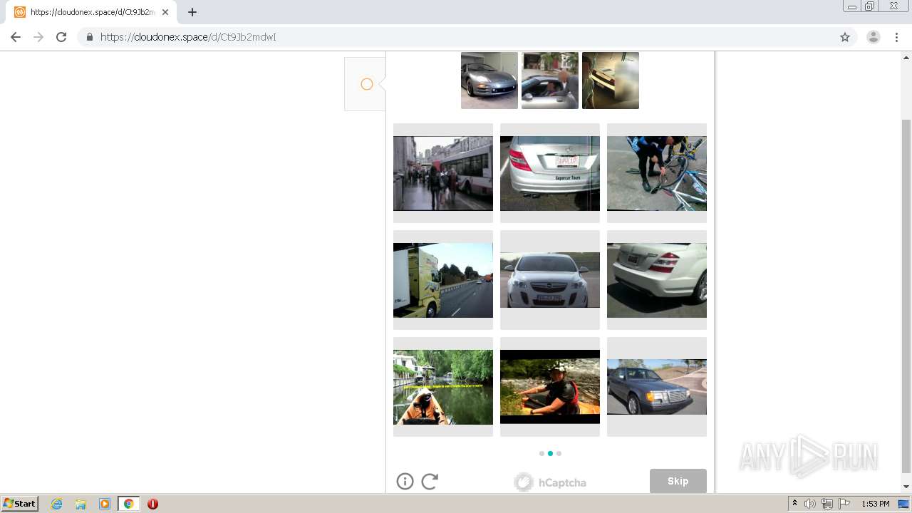Click the vertical scrollbar thumb

[906, 296]
